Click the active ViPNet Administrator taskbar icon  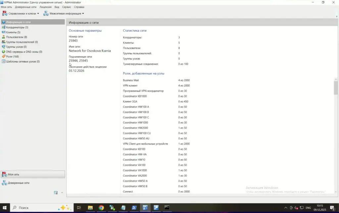(x=145, y=208)
